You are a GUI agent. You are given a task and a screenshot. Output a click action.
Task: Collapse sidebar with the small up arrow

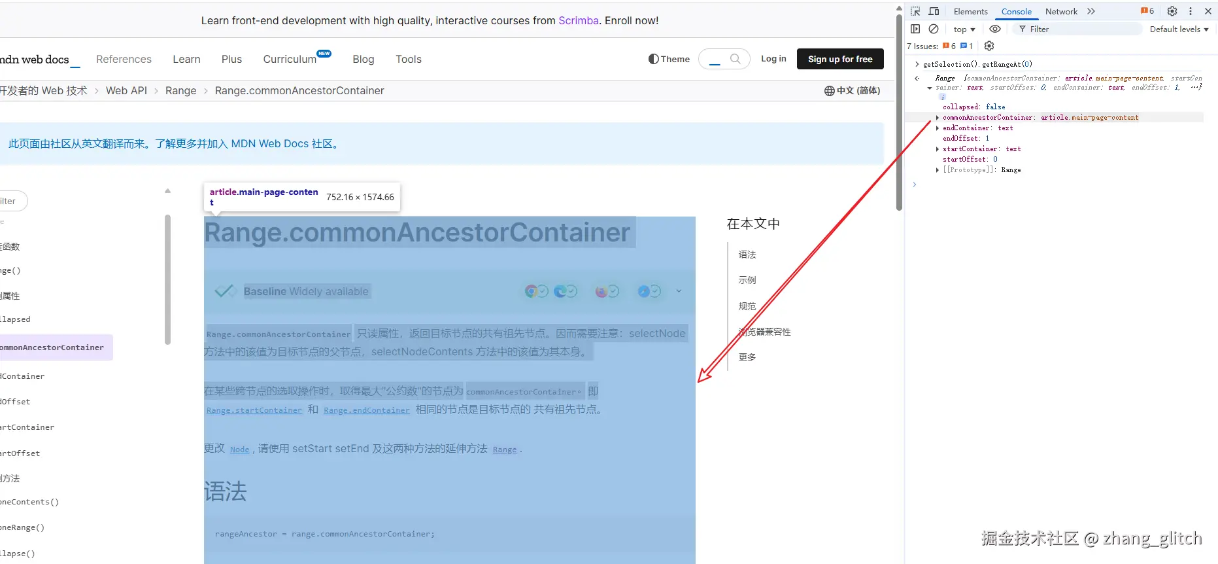167,191
